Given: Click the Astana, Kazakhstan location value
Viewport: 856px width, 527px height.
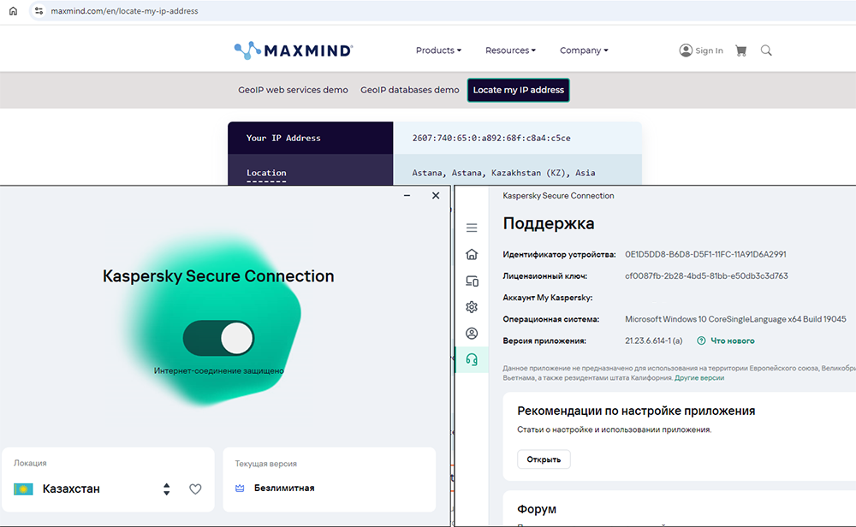Looking at the screenshot, I should click(x=503, y=173).
